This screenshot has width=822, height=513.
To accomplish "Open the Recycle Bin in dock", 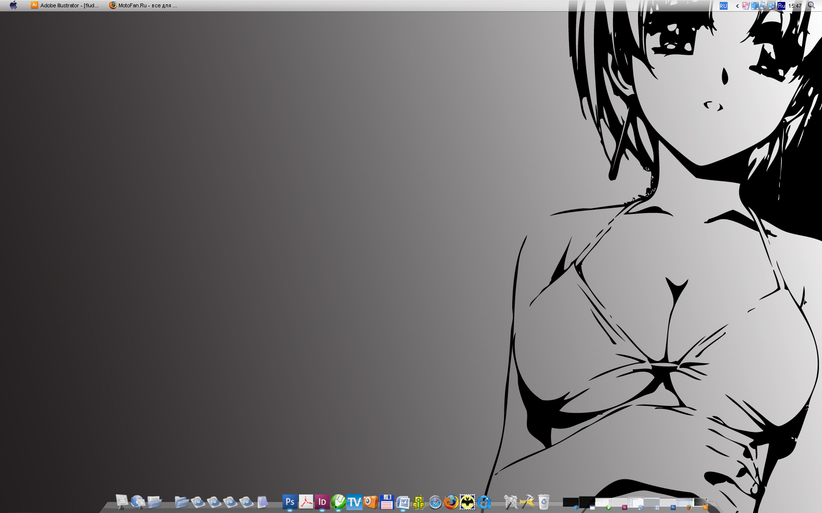I will pyautogui.click(x=544, y=502).
